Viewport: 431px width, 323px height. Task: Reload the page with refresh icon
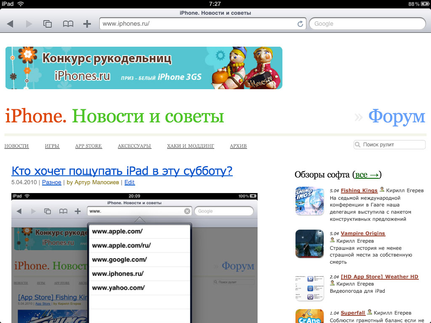pyautogui.click(x=300, y=24)
